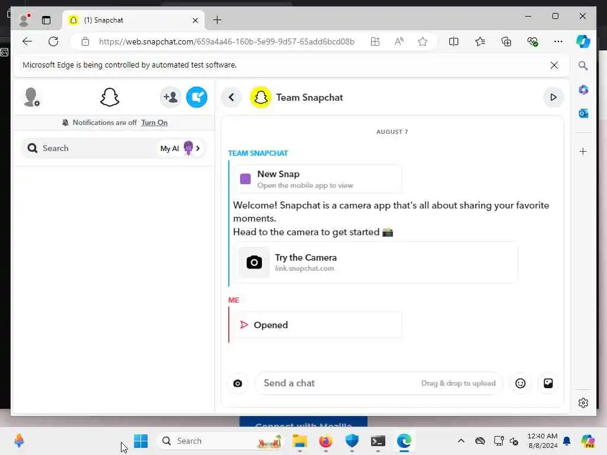This screenshot has height=455, width=607.
Task: Click the taskbar Search box
Action: click(x=221, y=441)
